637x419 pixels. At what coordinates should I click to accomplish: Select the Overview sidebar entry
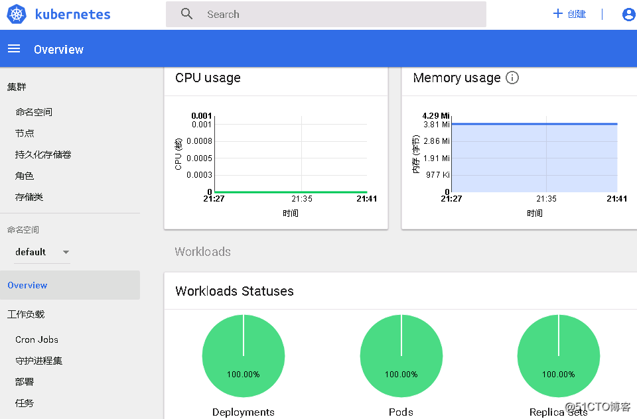coord(27,284)
